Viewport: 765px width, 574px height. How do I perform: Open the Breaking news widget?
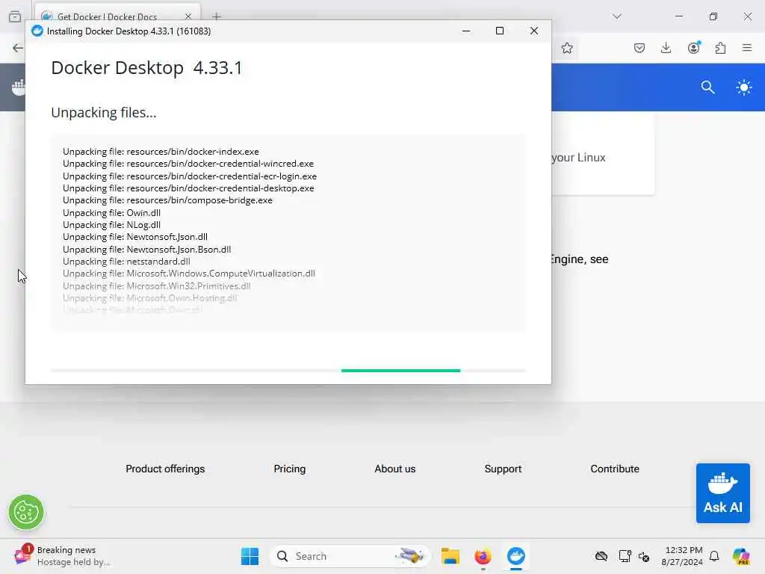(x=62, y=556)
